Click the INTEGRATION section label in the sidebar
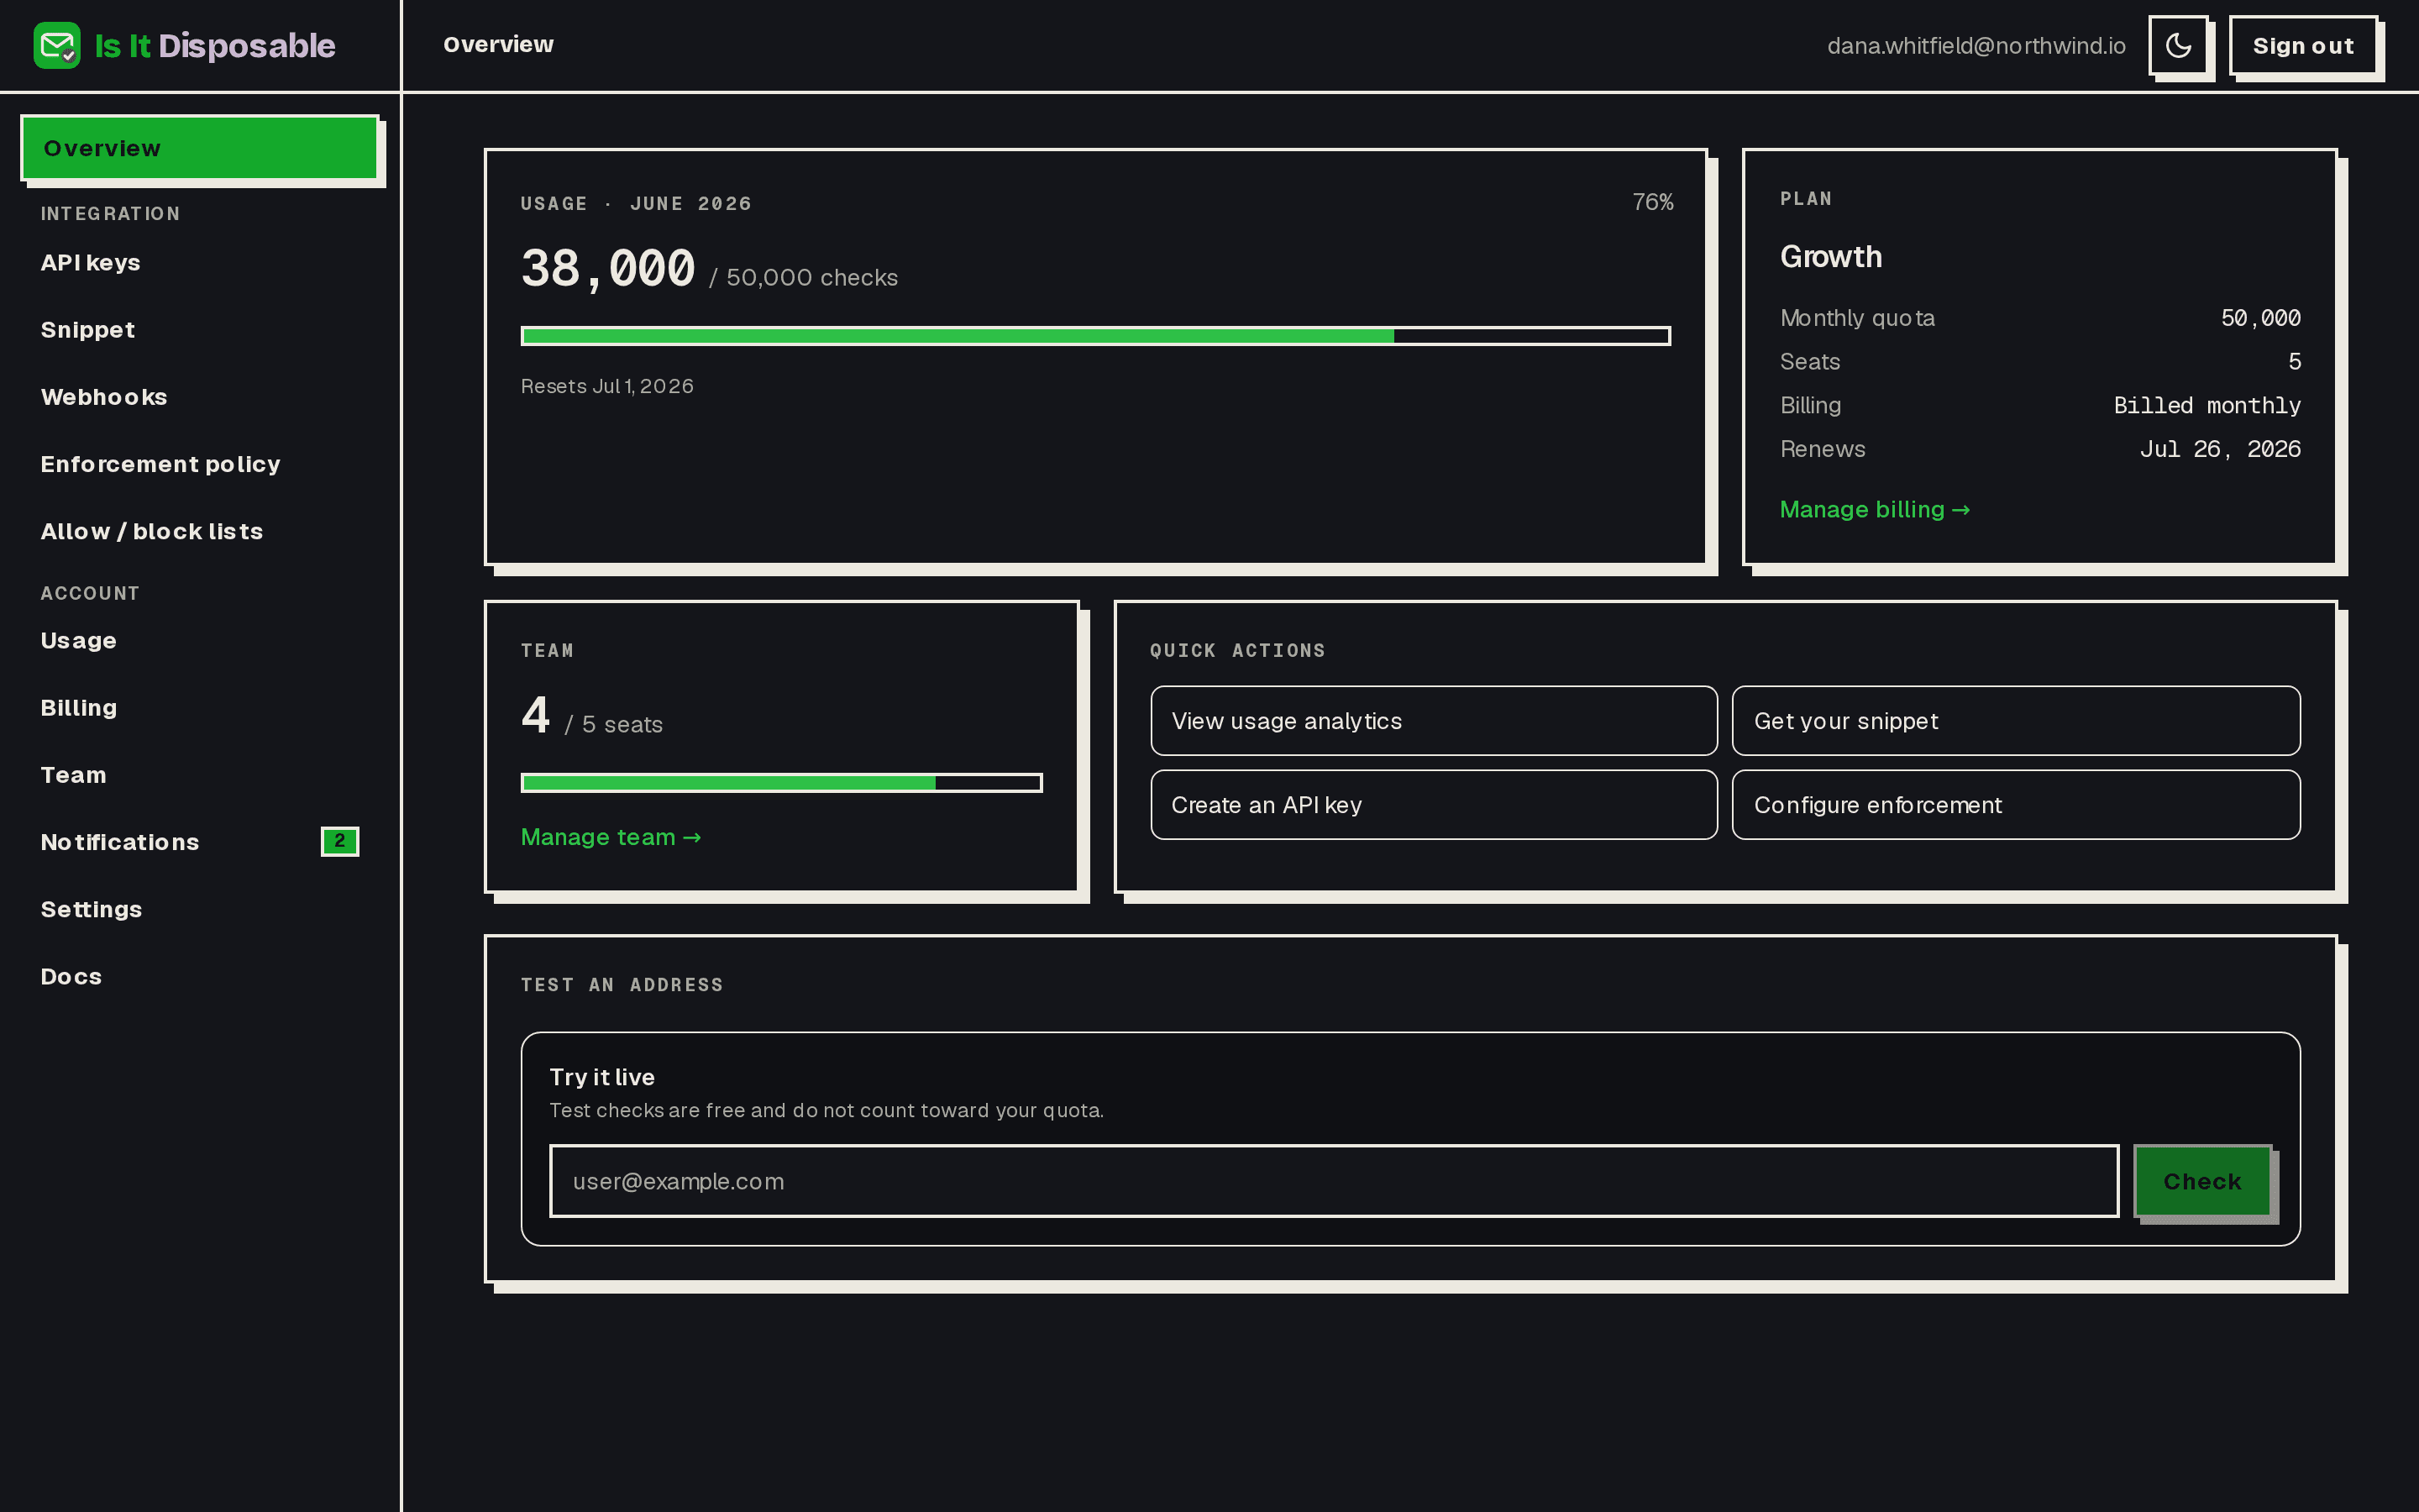2419x1512 pixels. (x=110, y=214)
